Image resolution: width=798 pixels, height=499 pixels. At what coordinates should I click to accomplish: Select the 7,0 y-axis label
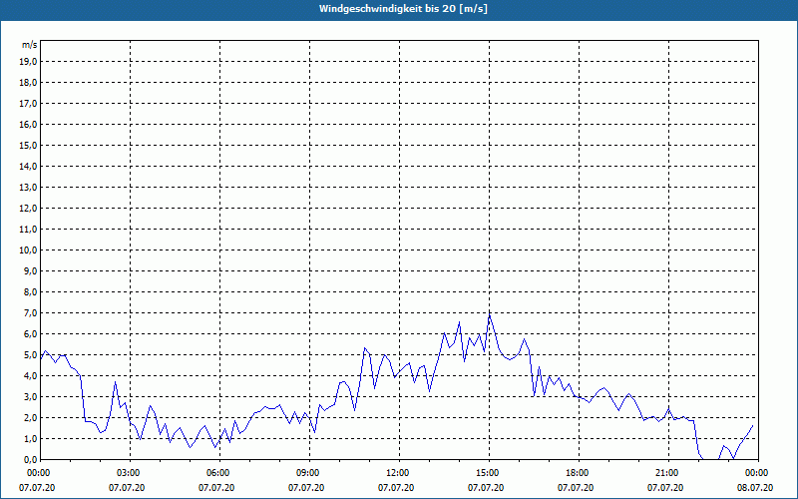(31, 312)
